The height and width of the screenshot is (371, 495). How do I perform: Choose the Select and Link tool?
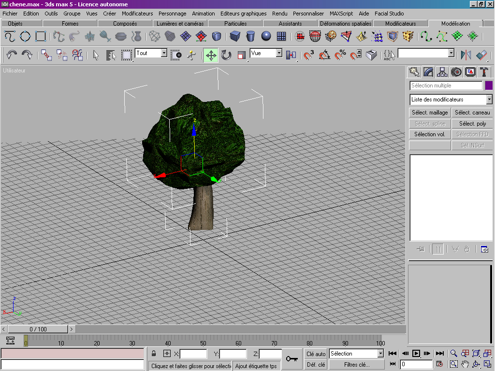coord(46,55)
